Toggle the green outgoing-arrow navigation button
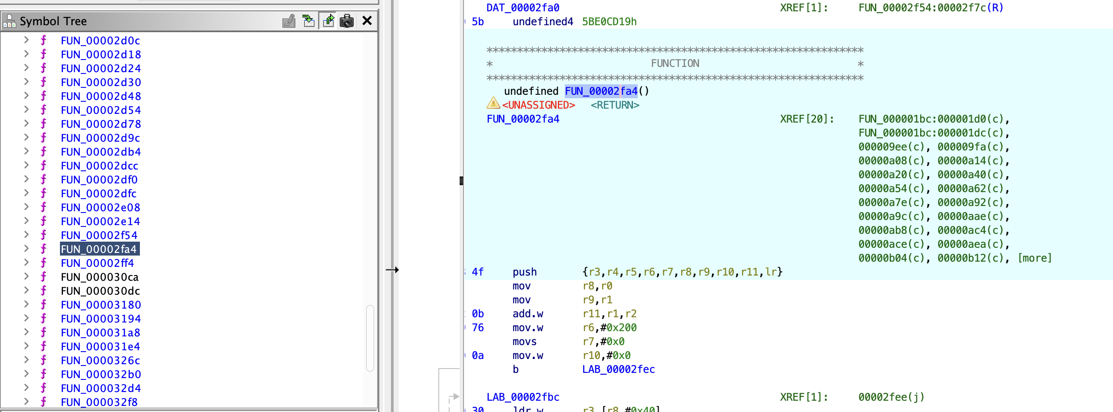This screenshot has height=412, width=1113. [x=328, y=21]
